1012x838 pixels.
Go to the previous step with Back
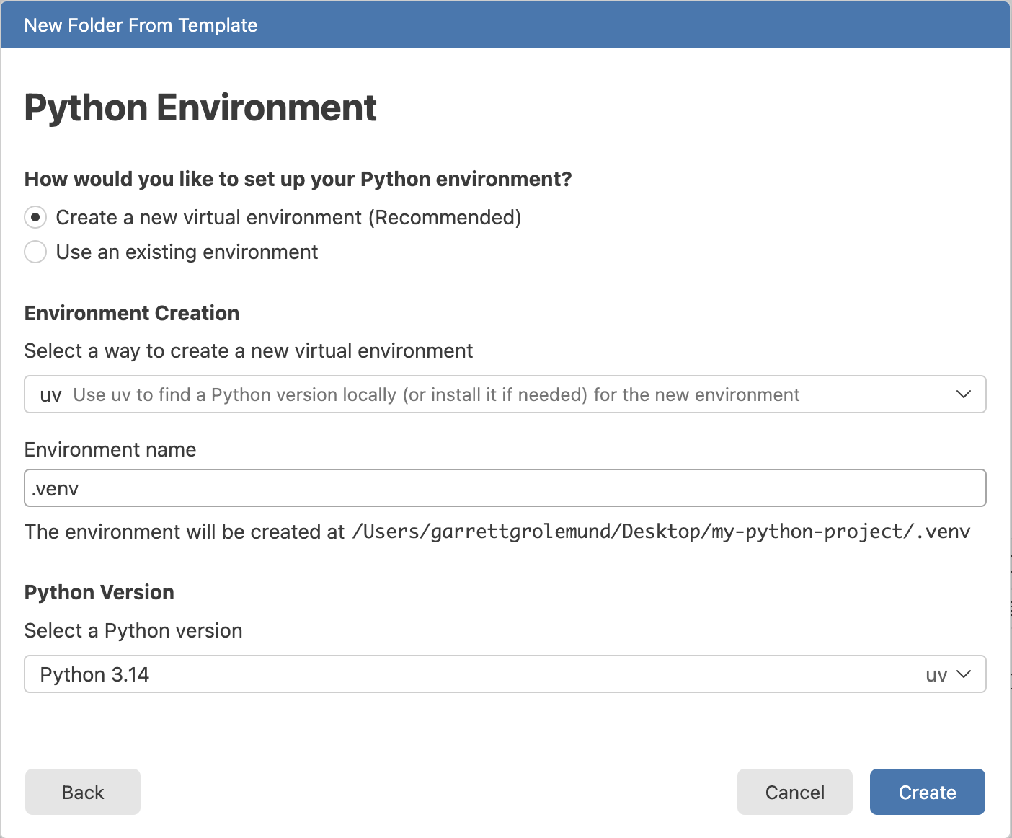(x=83, y=792)
